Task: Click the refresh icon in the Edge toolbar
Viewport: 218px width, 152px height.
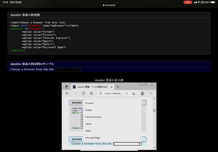Action: point(83,93)
